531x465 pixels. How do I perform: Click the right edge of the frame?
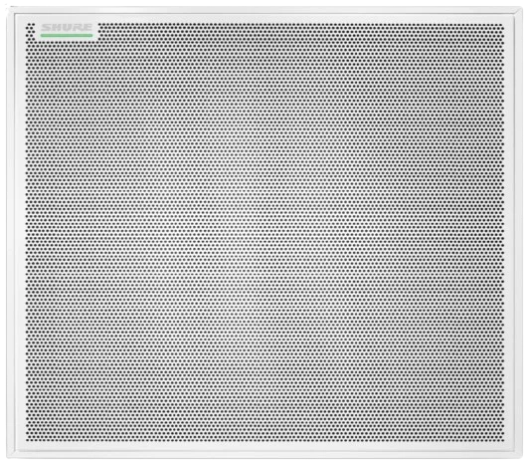coord(518,232)
